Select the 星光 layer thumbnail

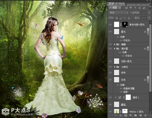pos(117,32)
